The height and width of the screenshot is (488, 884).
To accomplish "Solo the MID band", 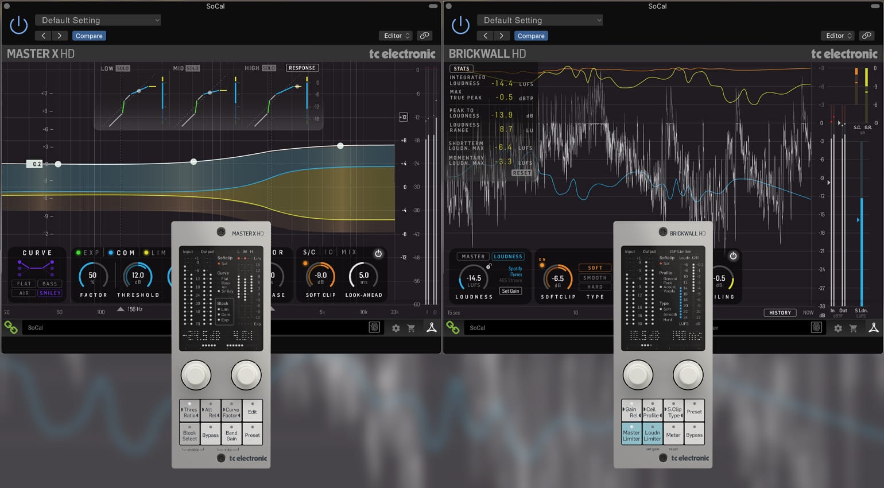I will tap(192, 68).
